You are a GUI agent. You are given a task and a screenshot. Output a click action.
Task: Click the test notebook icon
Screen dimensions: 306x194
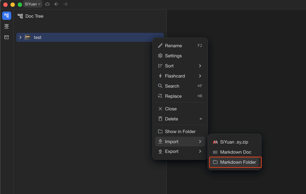point(27,37)
